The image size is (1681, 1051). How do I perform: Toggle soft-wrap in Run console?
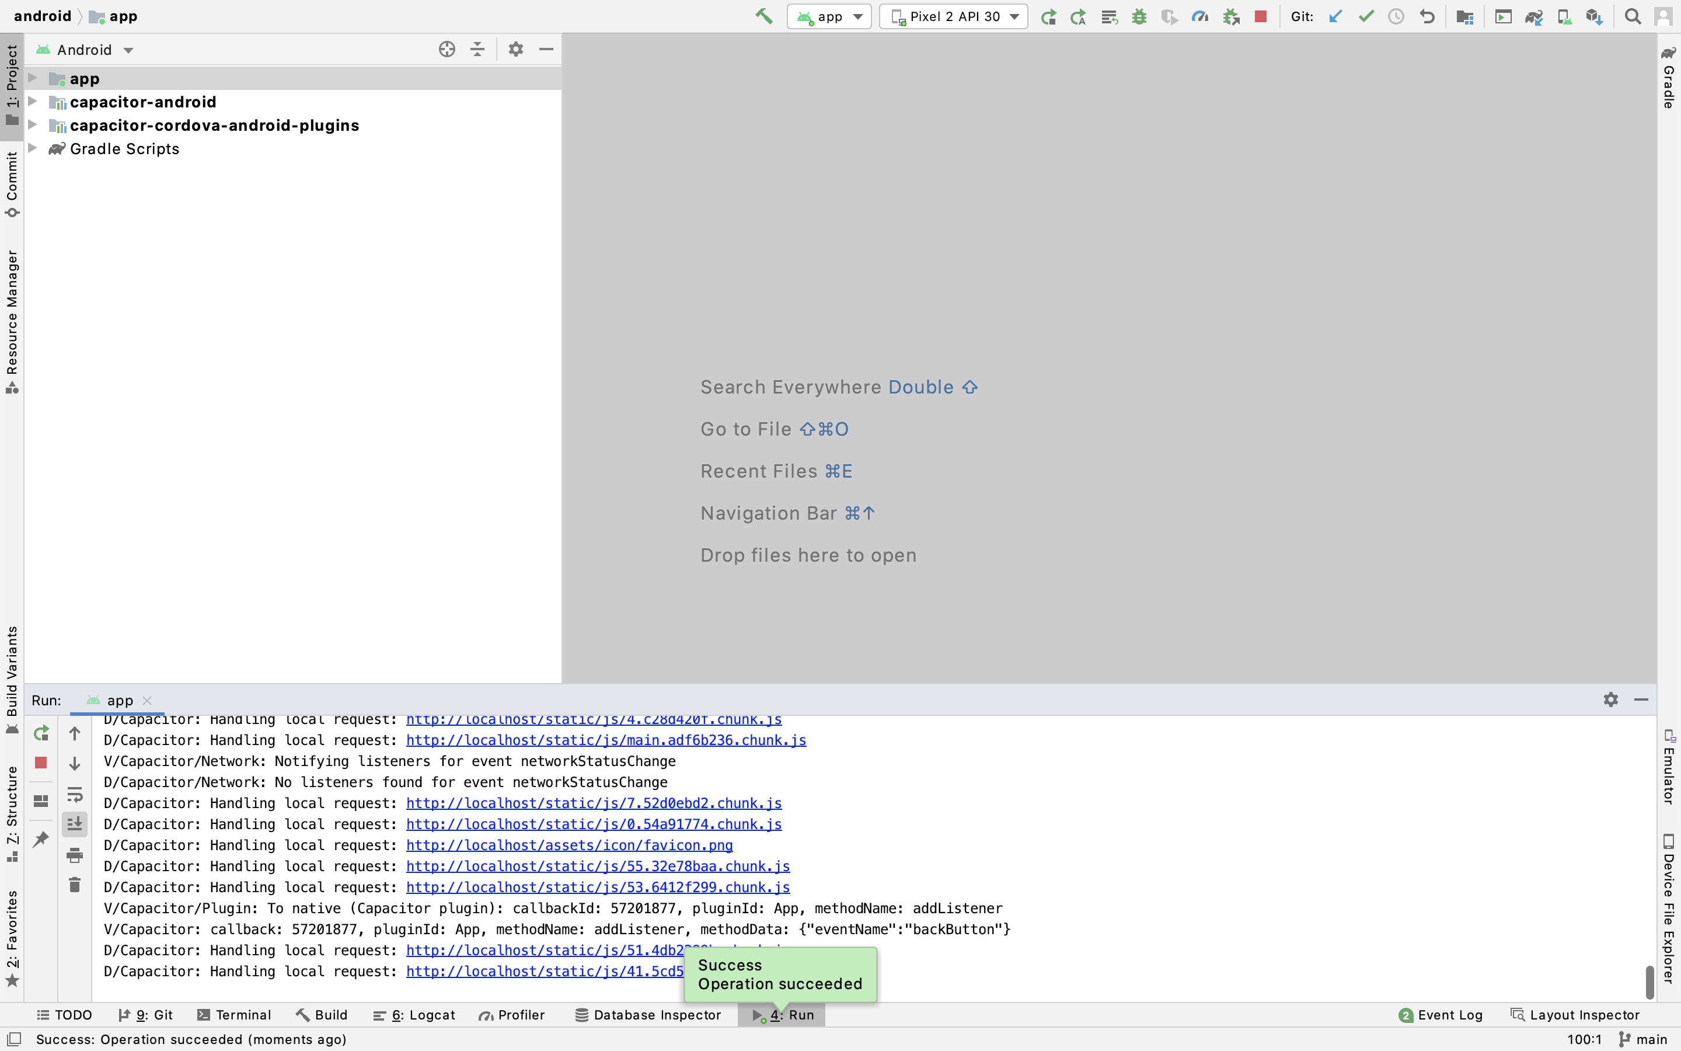pyautogui.click(x=74, y=794)
